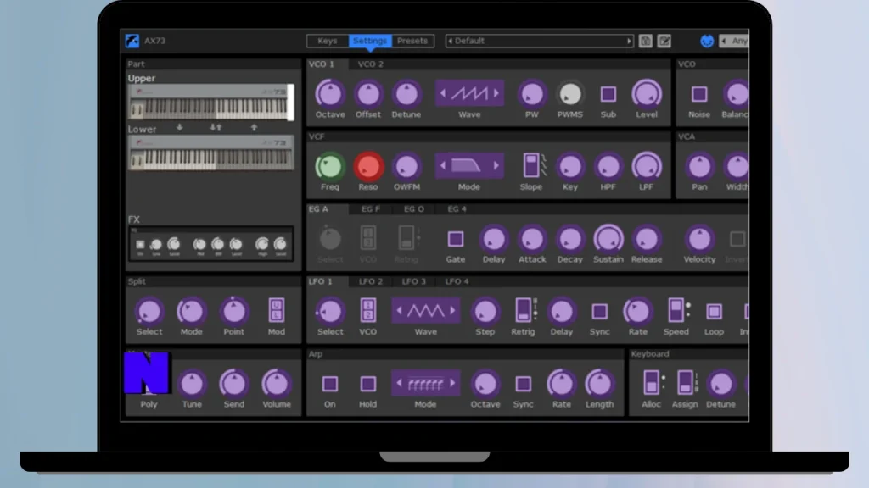Toggle the VCF Slope switch

tap(531, 166)
